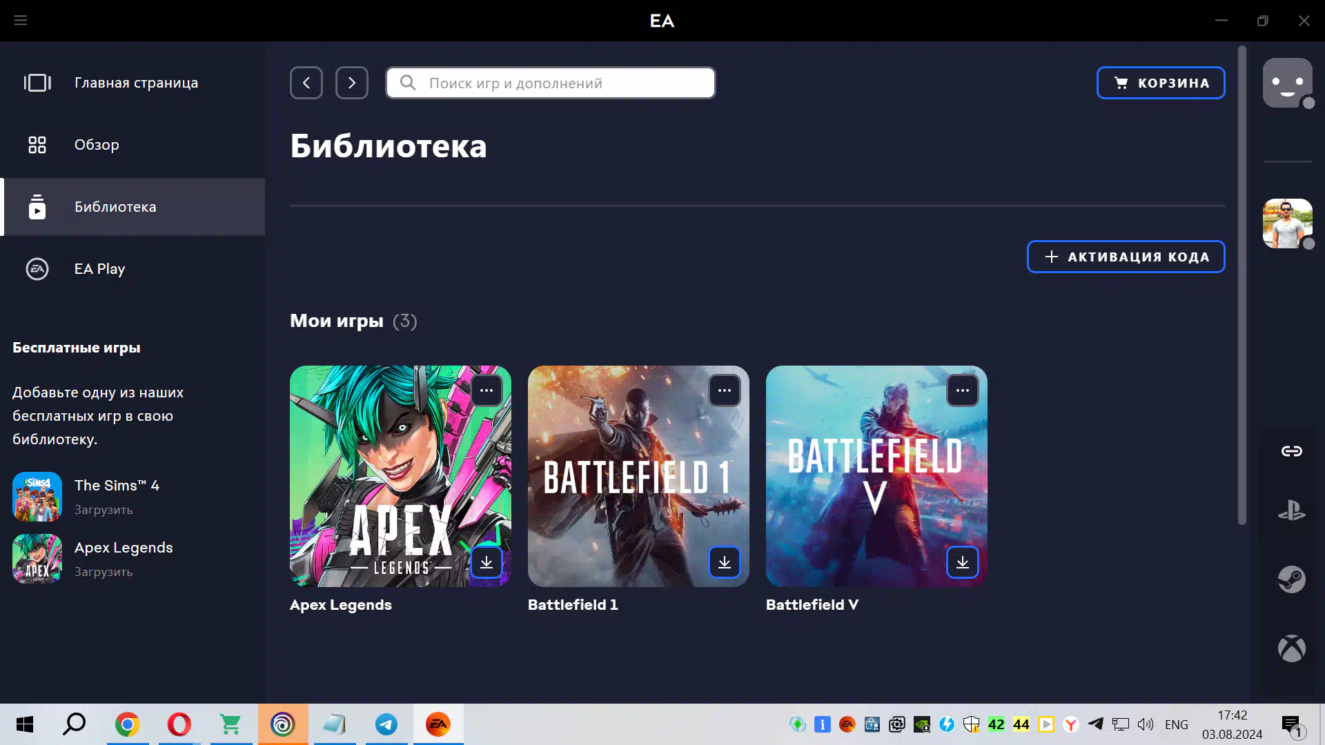Click the forward navigation arrow
Viewport: 1325px width, 745px height.
352,83
